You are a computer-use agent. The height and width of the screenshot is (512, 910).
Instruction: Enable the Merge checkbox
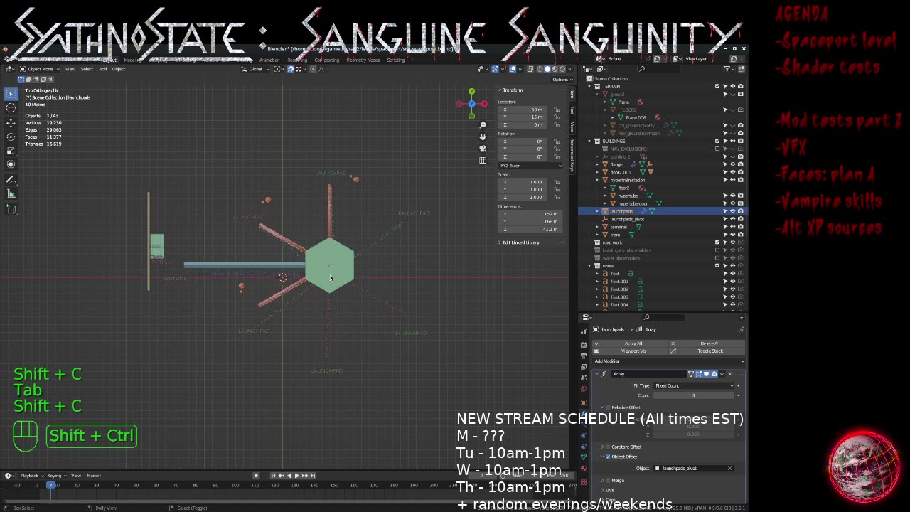(x=609, y=481)
